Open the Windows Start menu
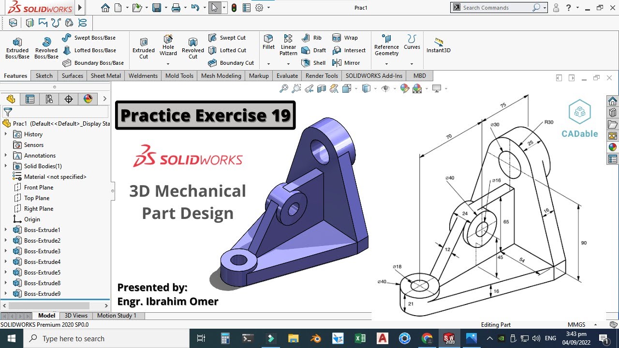Viewport: 619px width, 348px height. pos(11,338)
